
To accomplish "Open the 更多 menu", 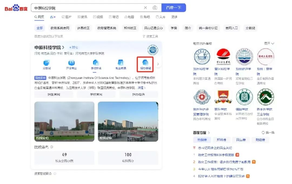I will [x=174, y=17].
